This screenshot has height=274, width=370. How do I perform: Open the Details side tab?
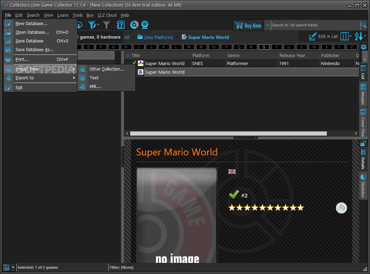pos(363,159)
